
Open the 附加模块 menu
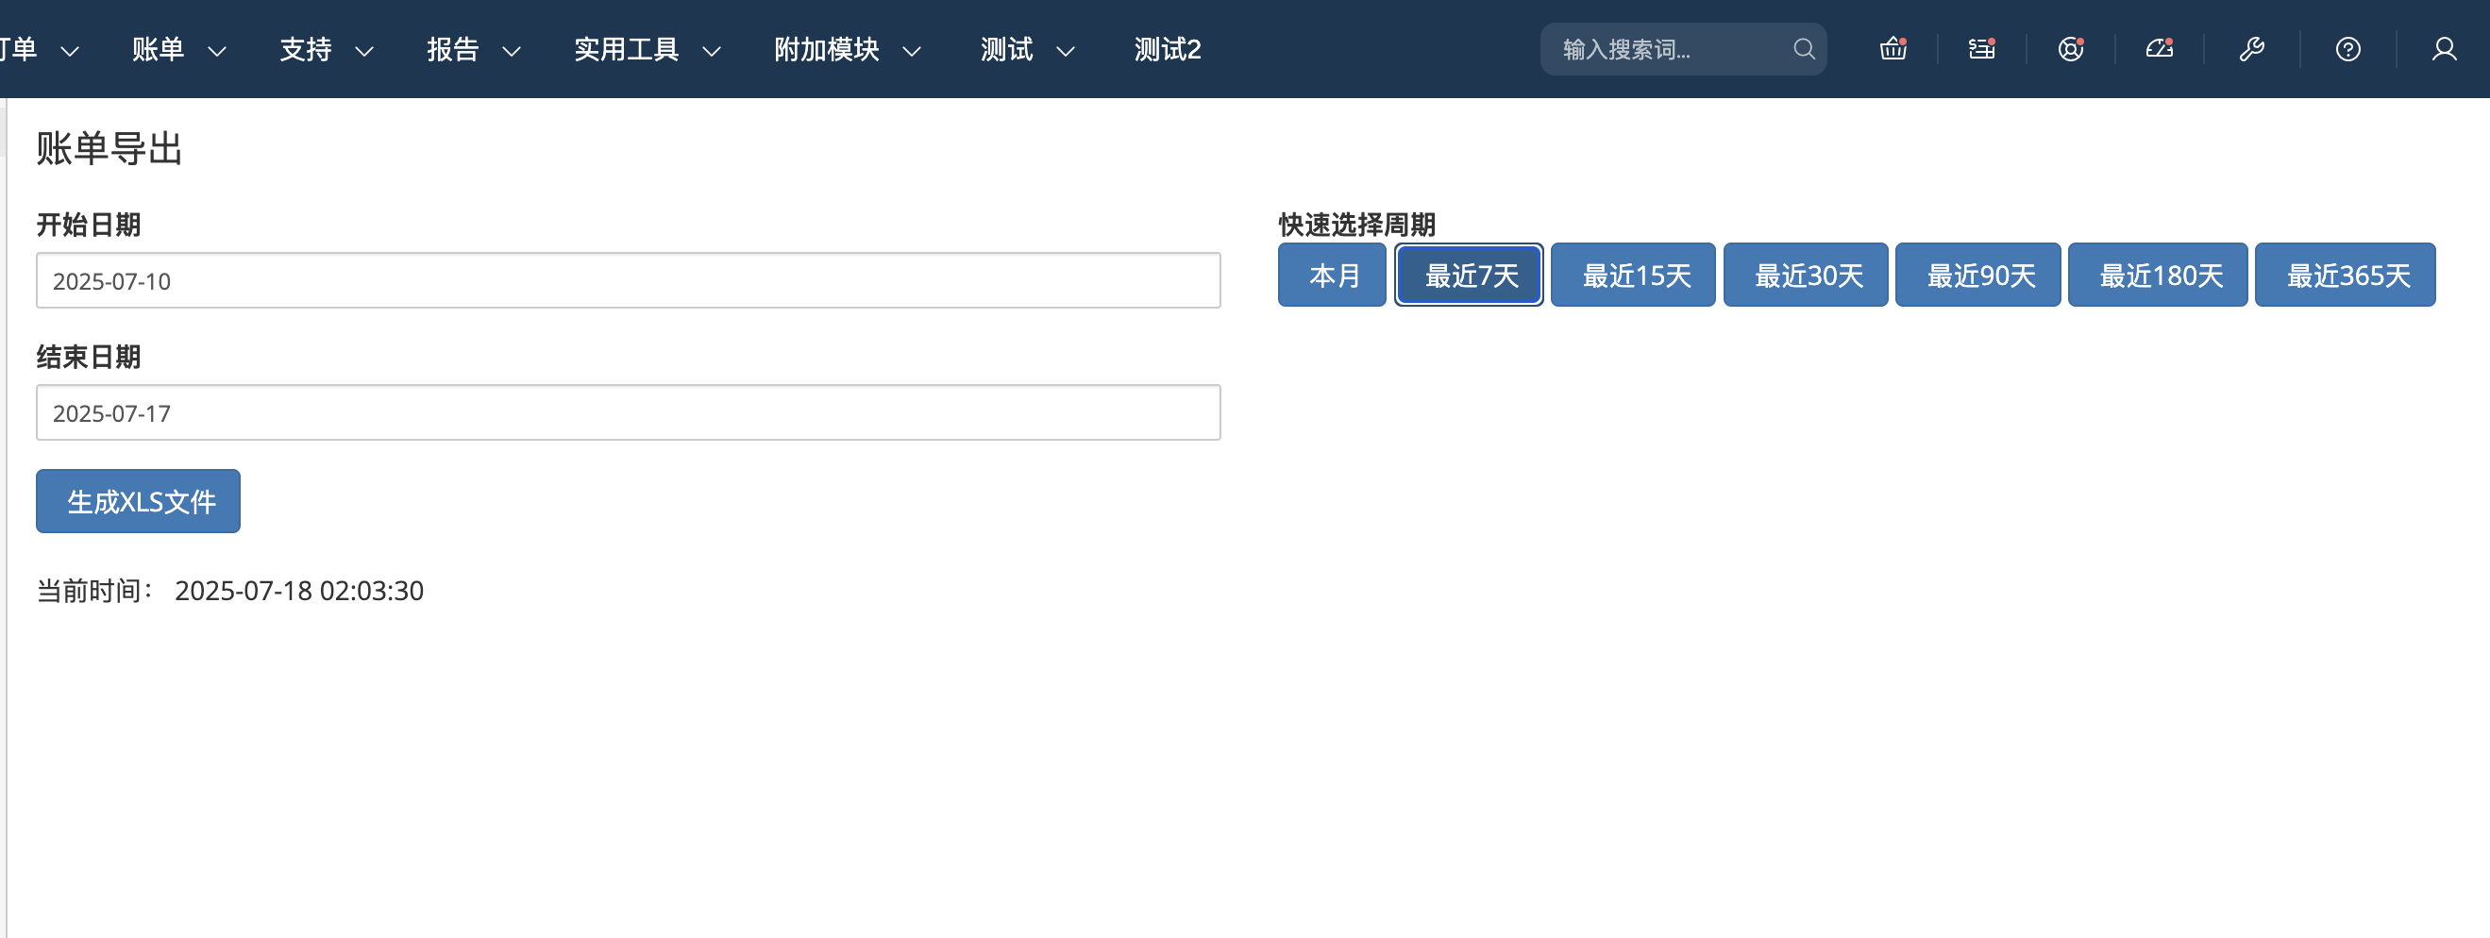click(x=846, y=49)
